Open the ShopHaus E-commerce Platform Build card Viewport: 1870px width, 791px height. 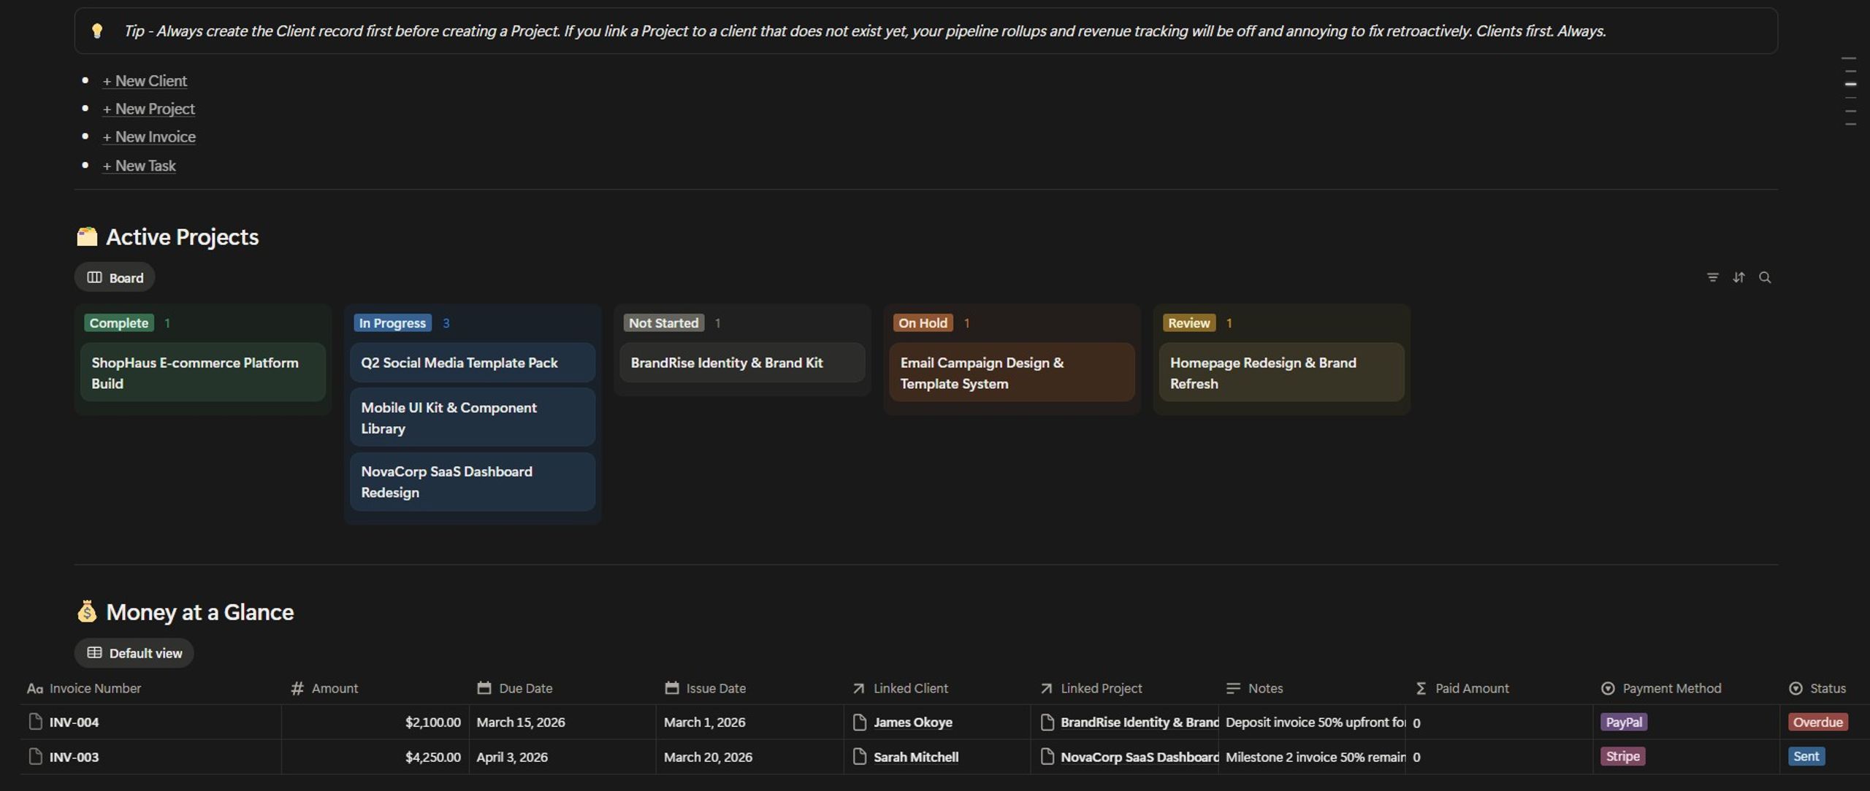tap(203, 372)
